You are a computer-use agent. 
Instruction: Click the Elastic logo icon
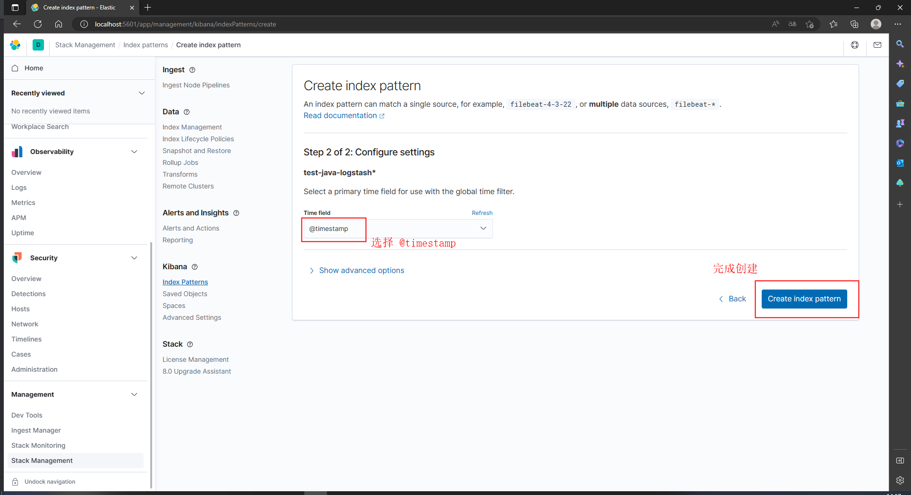point(15,45)
